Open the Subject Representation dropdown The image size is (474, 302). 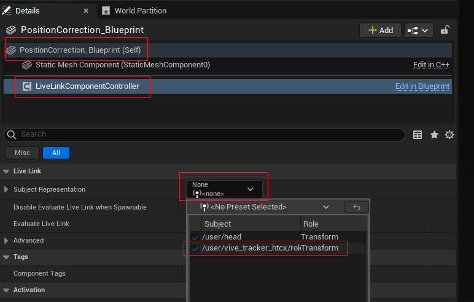223,189
